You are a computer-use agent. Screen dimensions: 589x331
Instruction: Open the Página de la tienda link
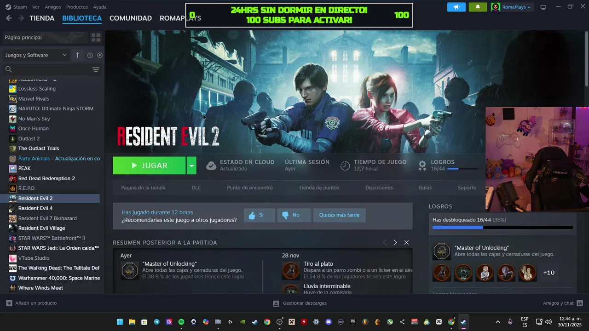[x=143, y=188]
